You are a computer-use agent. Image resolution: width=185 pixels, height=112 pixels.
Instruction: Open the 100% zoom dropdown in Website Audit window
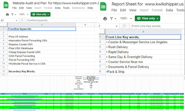24,14
